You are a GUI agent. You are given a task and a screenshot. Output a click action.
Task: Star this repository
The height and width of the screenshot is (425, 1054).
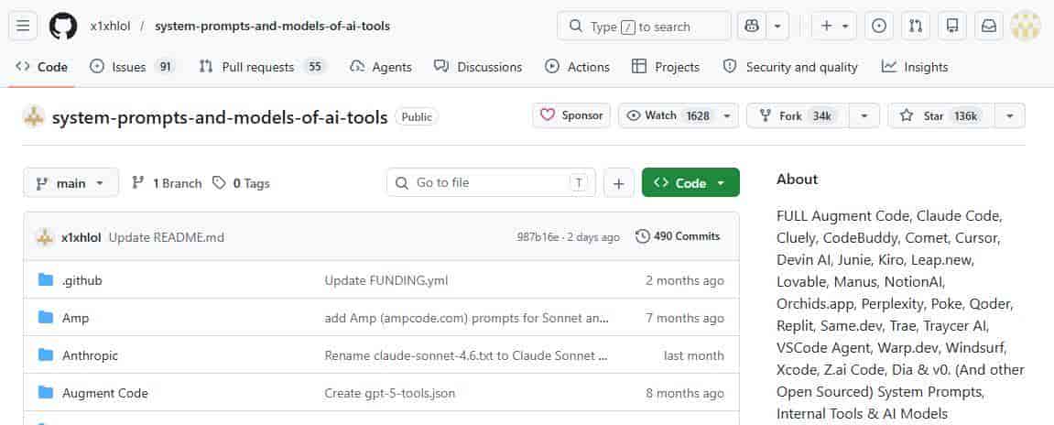click(939, 115)
